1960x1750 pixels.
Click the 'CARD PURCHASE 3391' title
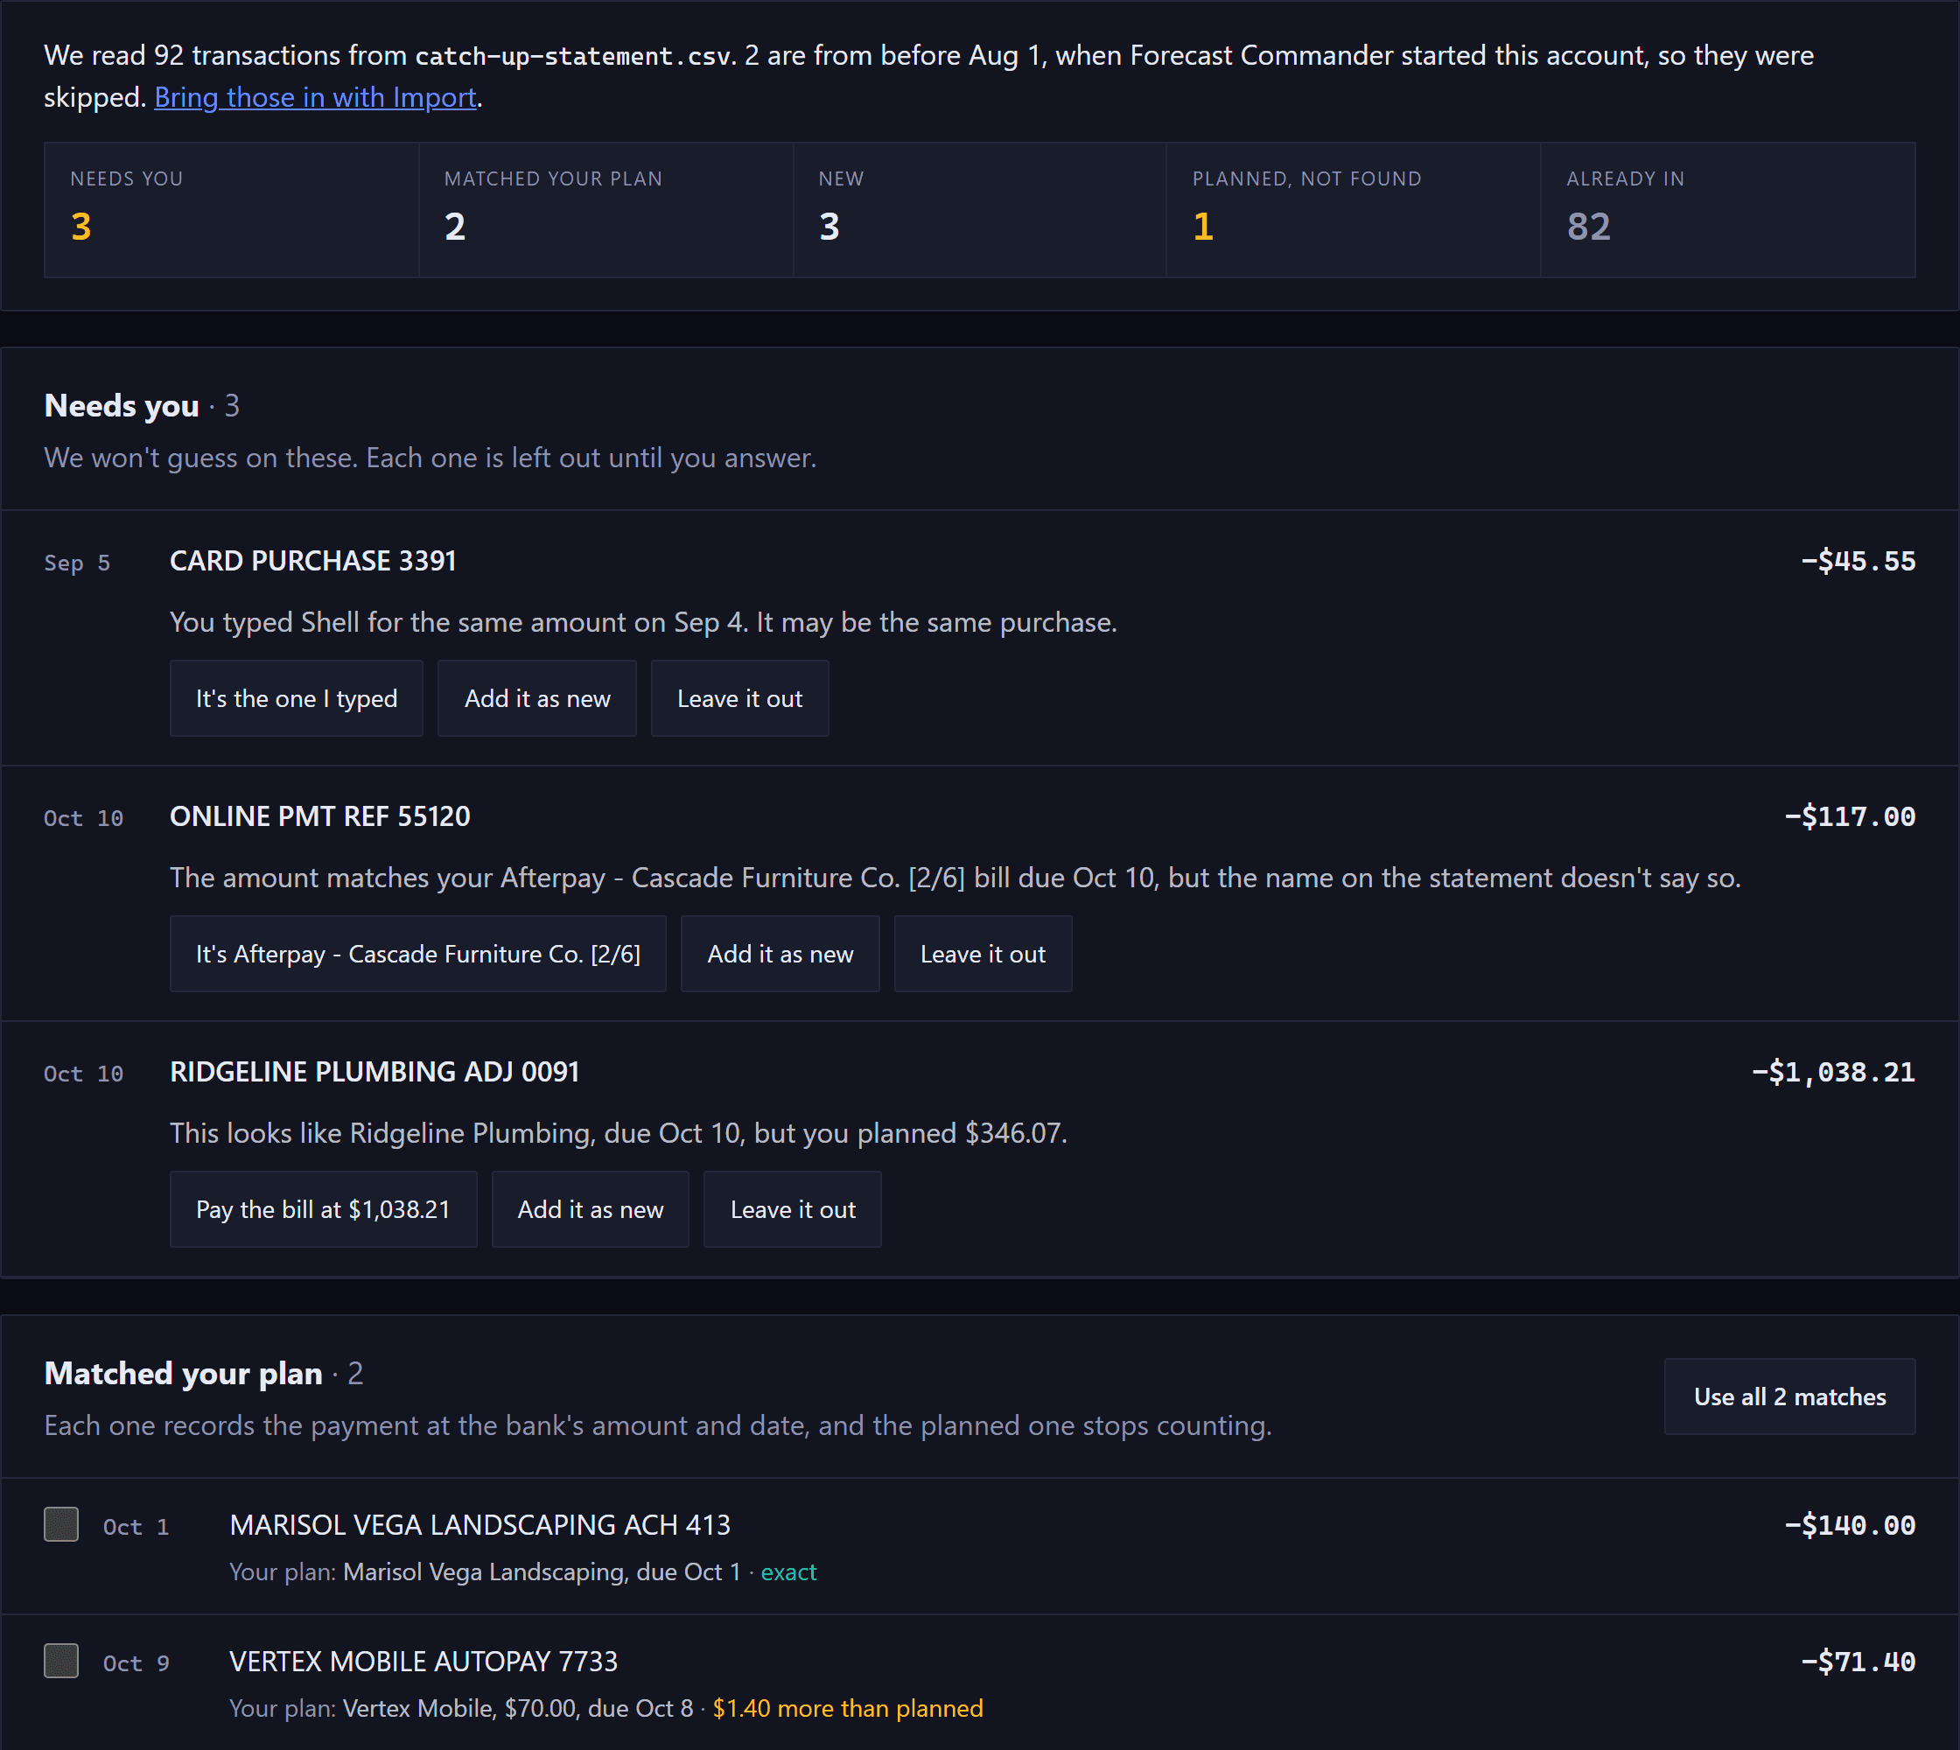pyautogui.click(x=313, y=562)
